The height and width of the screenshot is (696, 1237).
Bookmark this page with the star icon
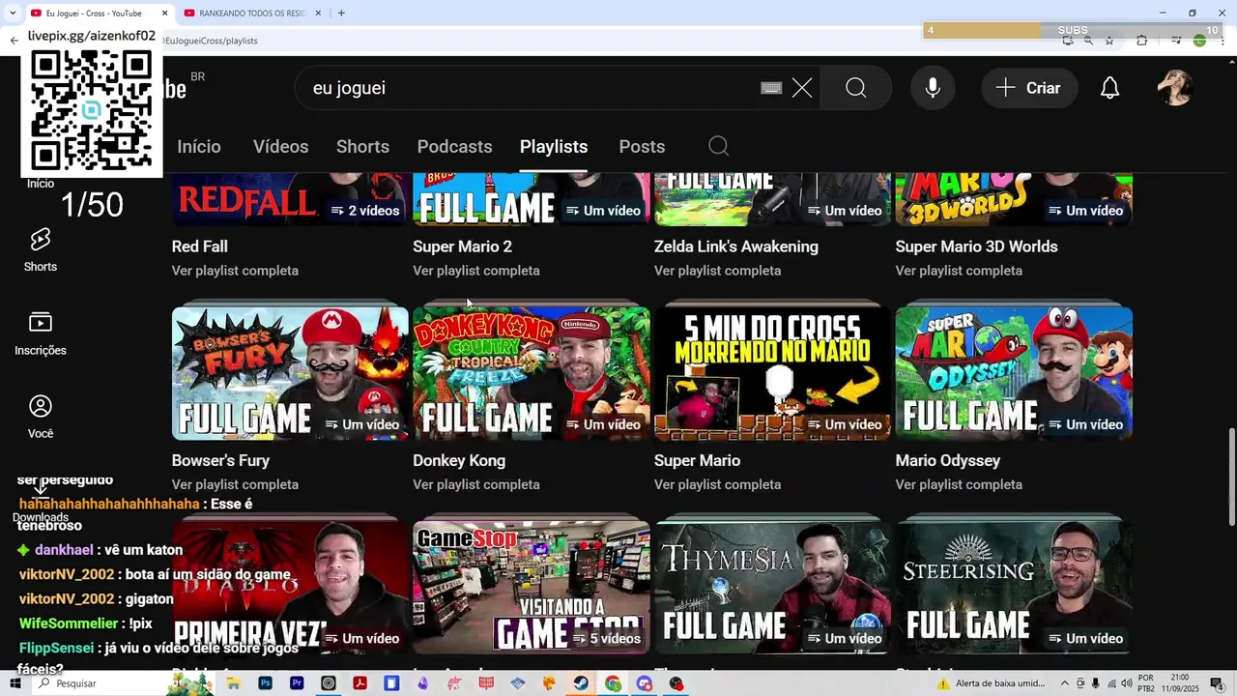point(1109,41)
